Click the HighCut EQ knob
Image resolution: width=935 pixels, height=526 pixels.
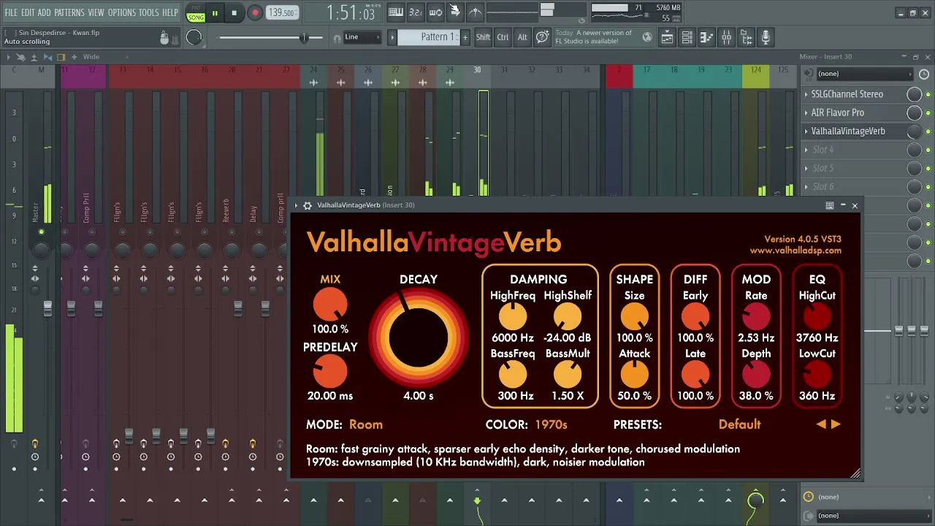tap(817, 317)
